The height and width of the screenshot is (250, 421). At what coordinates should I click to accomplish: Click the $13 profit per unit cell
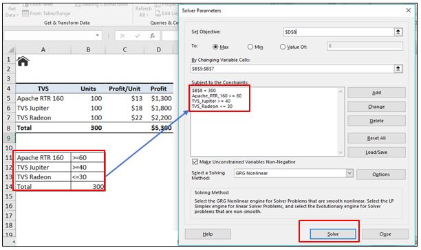(x=125, y=99)
